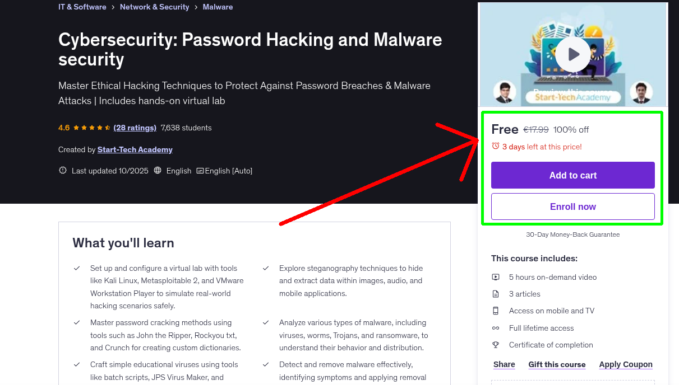Add the course to cart
The height and width of the screenshot is (385, 679).
pos(572,175)
